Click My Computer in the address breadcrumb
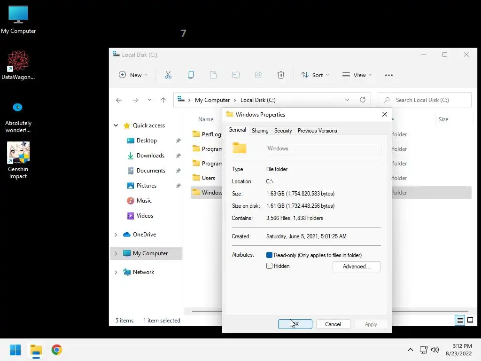The height and width of the screenshot is (361, 481). tap(212, 100)
